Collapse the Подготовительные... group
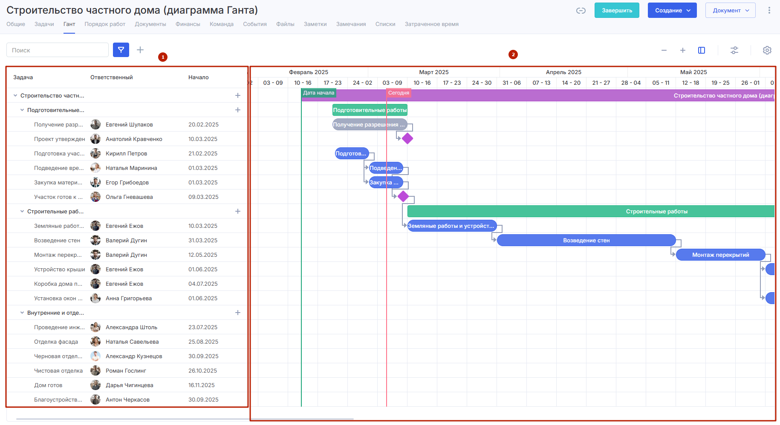780x425 pixels. pyautogui.click(x=22, y=110)
